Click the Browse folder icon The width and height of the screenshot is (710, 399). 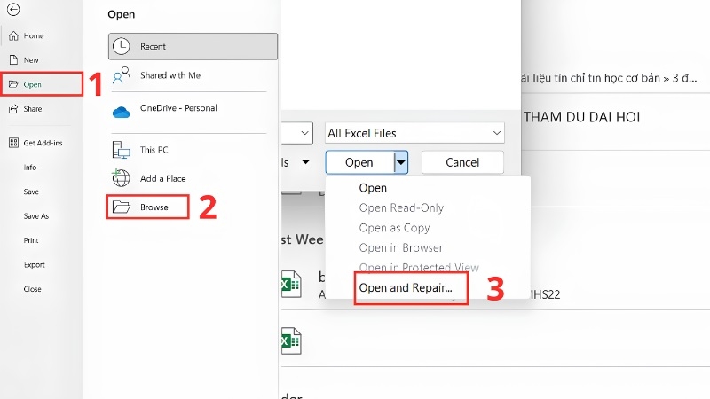click(122, 207)
